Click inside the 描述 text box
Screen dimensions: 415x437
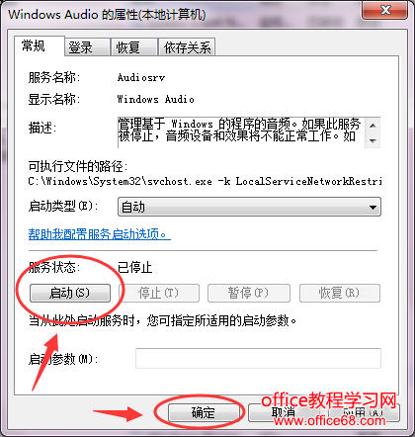(x=241, y=132)
